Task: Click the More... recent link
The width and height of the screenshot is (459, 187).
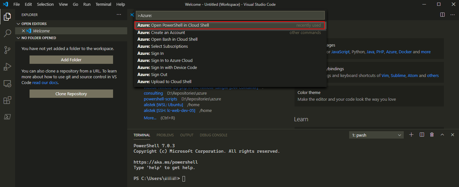Action: 150,118
